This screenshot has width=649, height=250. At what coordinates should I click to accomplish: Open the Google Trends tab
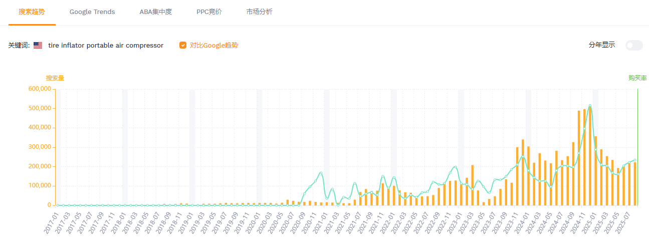92,12
